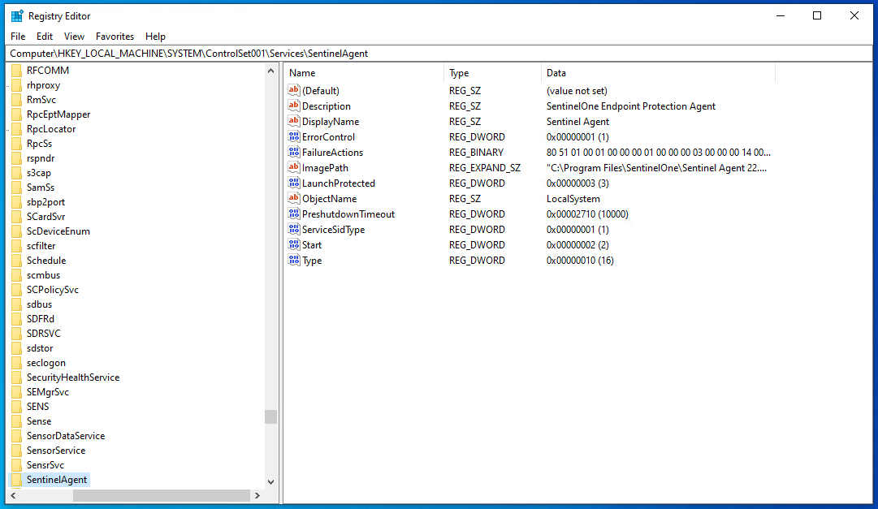Sort values by the Name column header
878x509 pixels.
[x=365, y=73]
